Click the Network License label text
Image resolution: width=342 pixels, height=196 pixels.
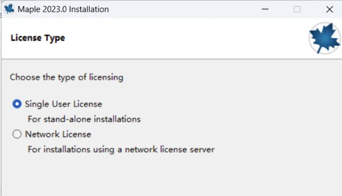58,134
